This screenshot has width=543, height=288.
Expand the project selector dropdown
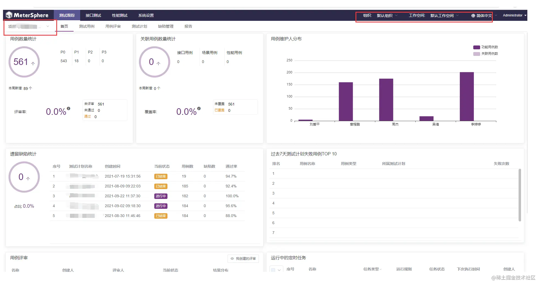pos(28,27)
